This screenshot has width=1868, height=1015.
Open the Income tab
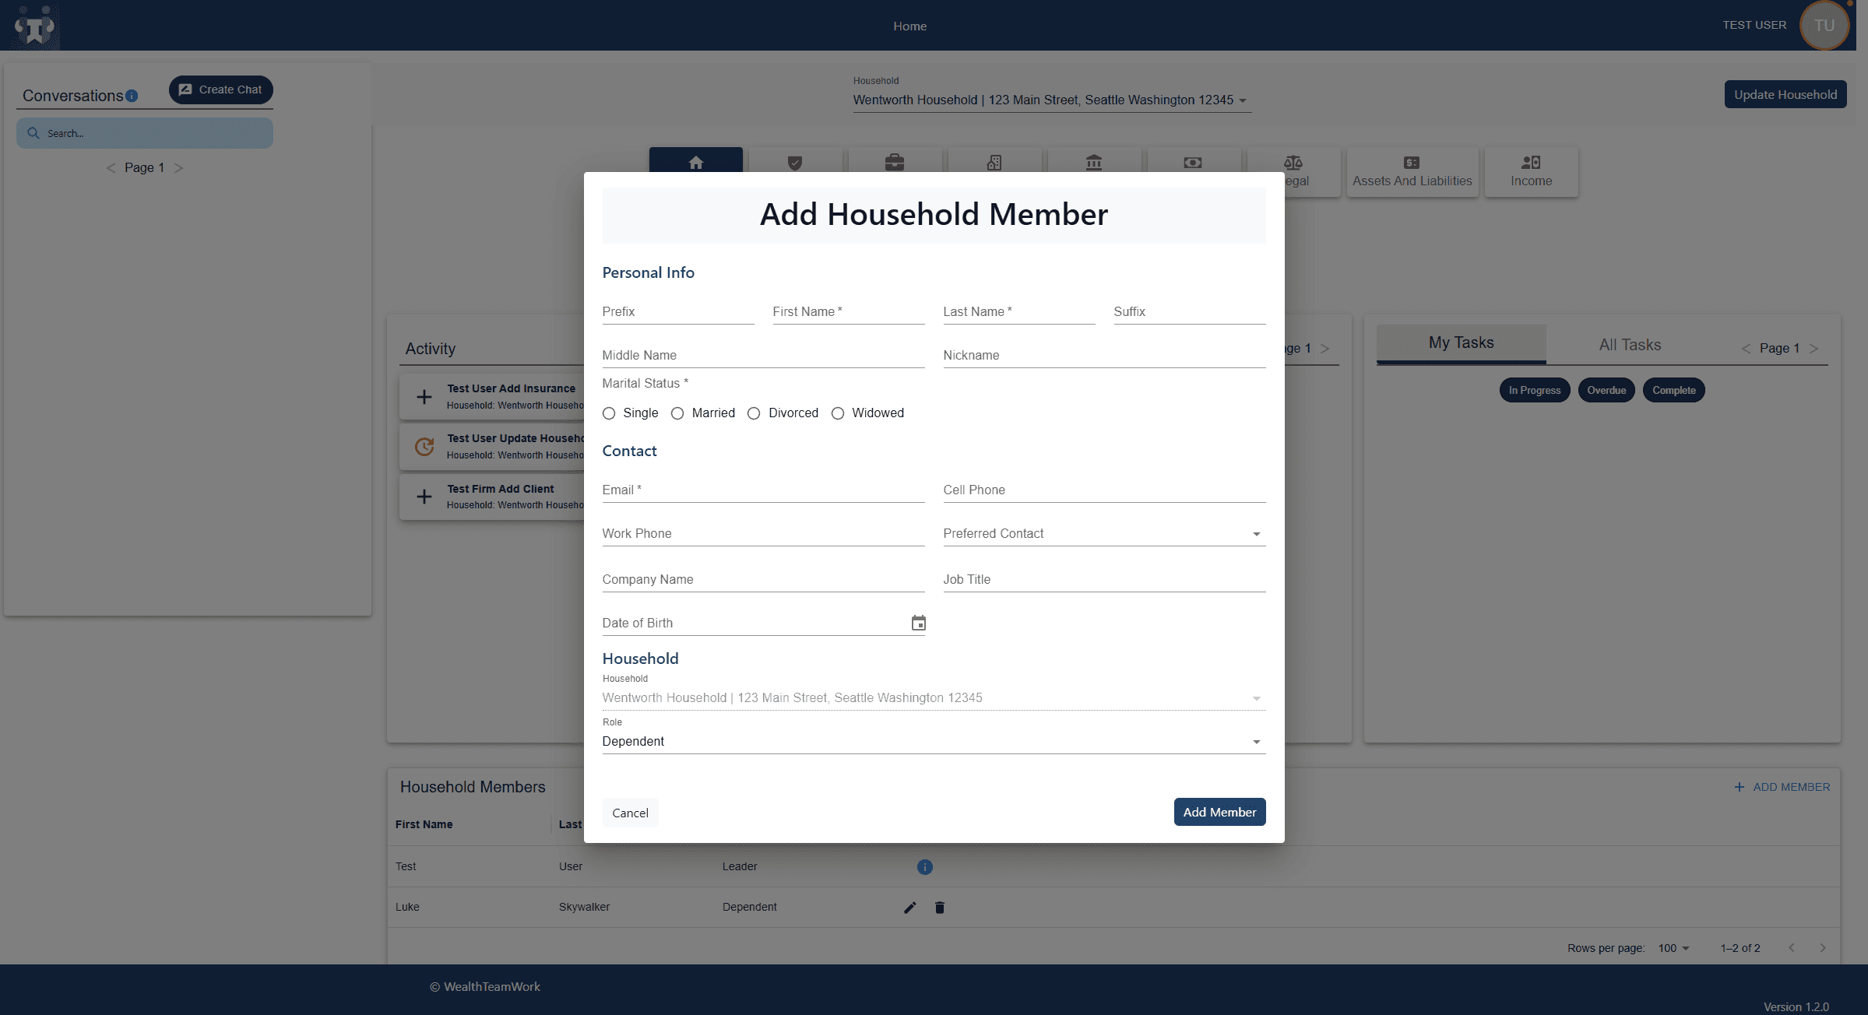pos(1532,171)
